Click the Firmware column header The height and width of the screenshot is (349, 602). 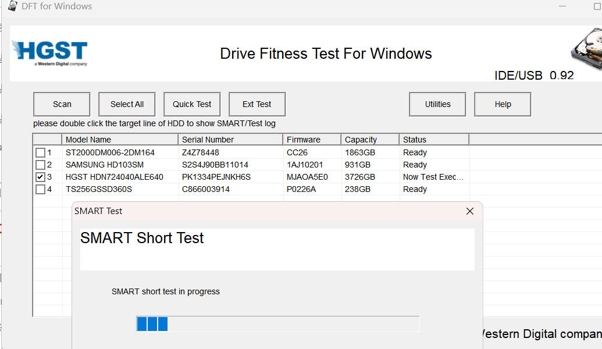click(312, 140)
